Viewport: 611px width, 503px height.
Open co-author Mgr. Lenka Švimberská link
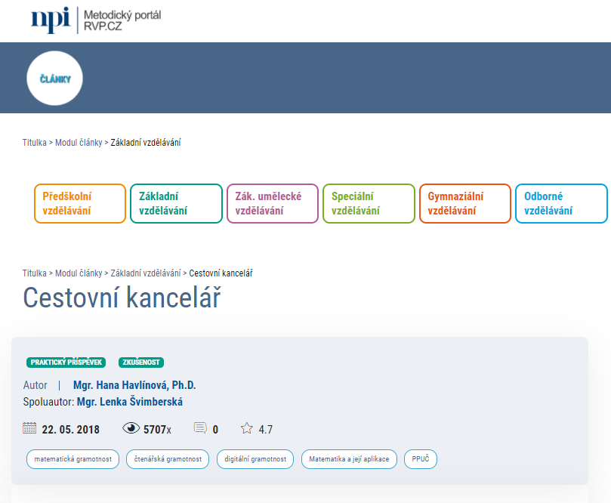coord(130,402)
